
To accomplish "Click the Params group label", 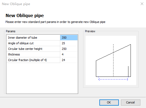I will (x=11, y=31).
